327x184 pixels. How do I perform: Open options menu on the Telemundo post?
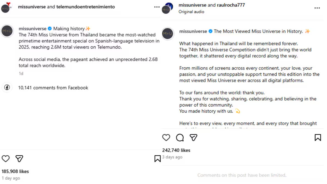(157, 7)
